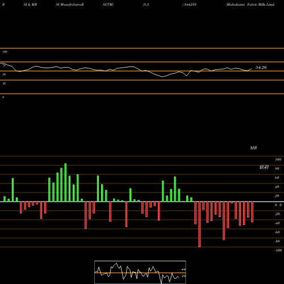
Task: Click the end of the RSI line
Action: point(252,69)
